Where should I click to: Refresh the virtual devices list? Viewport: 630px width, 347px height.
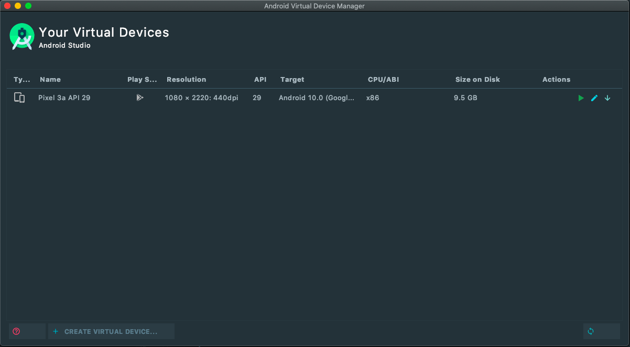[x=591, y=331]
